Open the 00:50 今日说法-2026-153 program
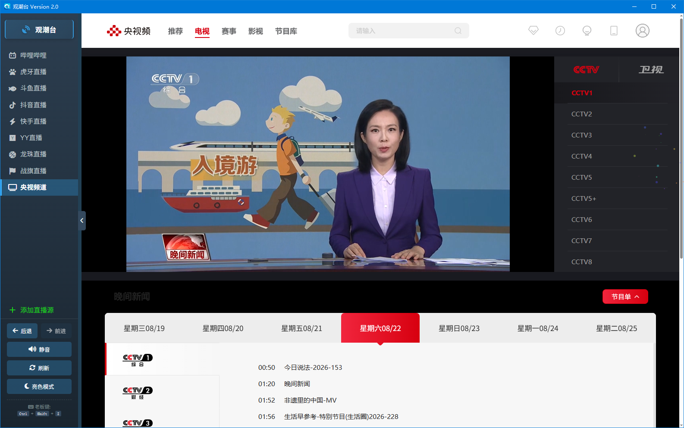Screen dimensions: 684x428 tap(300, 368)
